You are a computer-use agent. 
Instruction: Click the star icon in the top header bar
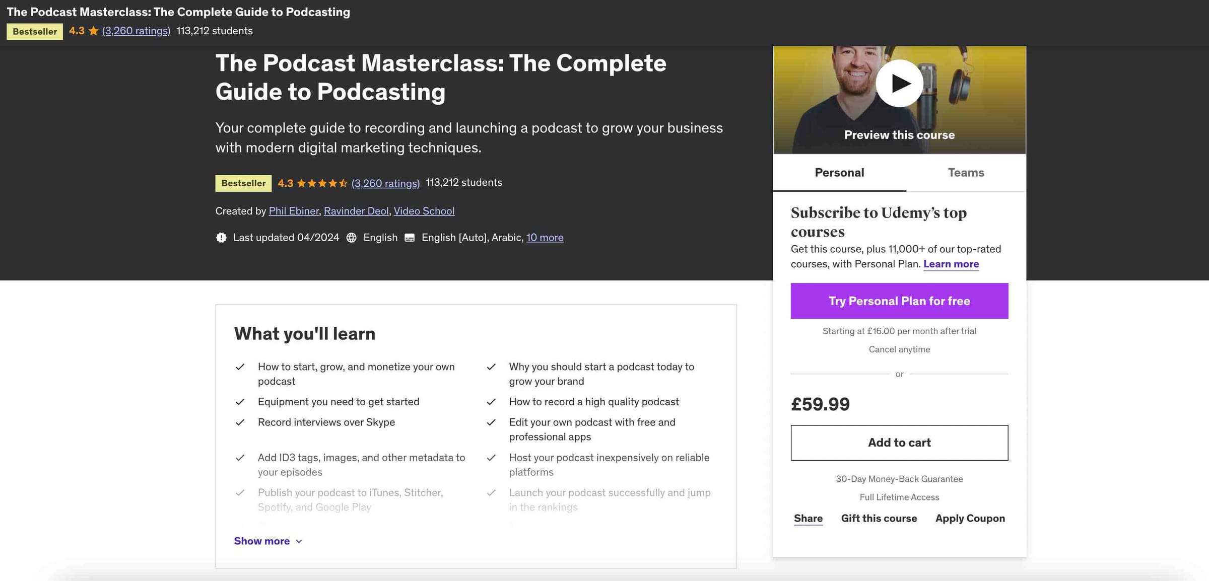point(93,31)
